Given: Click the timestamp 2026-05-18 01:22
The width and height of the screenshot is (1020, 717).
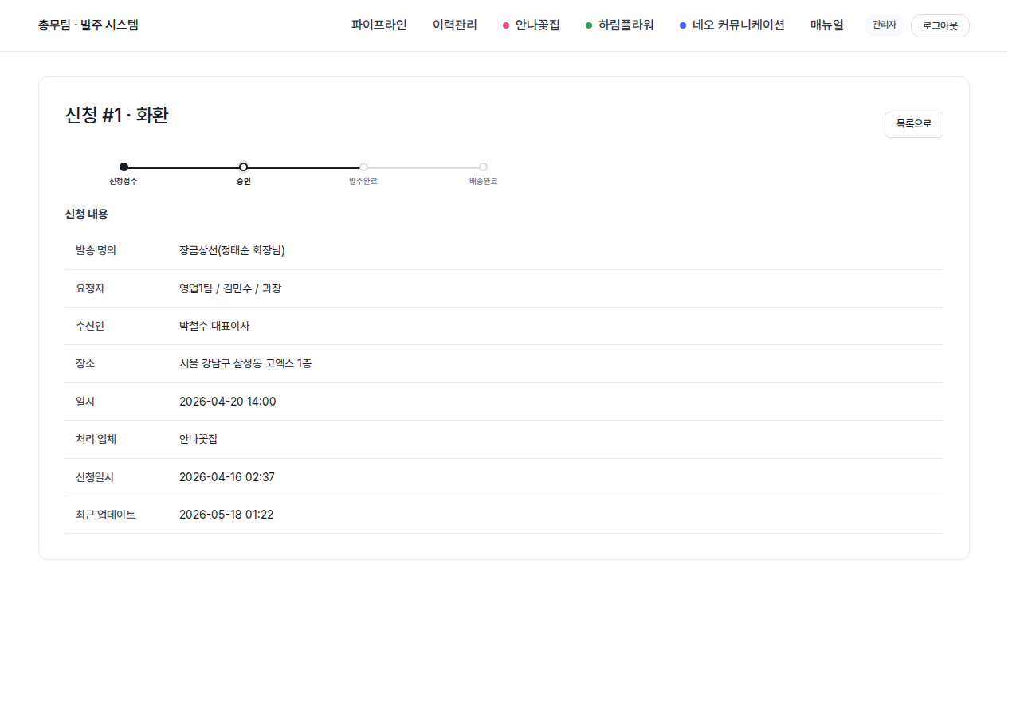Looking at the screenshot, I should coord(226,515).
